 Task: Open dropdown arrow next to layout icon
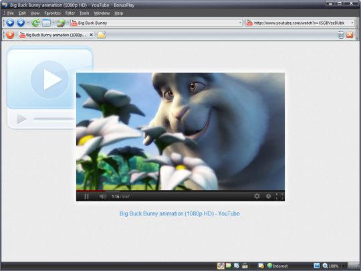(53, 23)
